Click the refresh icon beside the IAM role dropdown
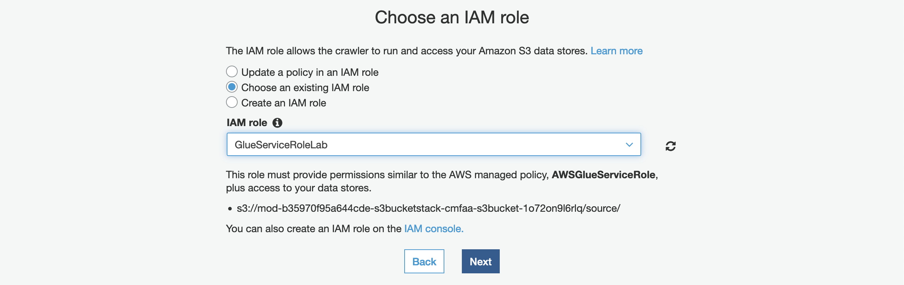This screenshot has width=904, height=285. (670, 146)
